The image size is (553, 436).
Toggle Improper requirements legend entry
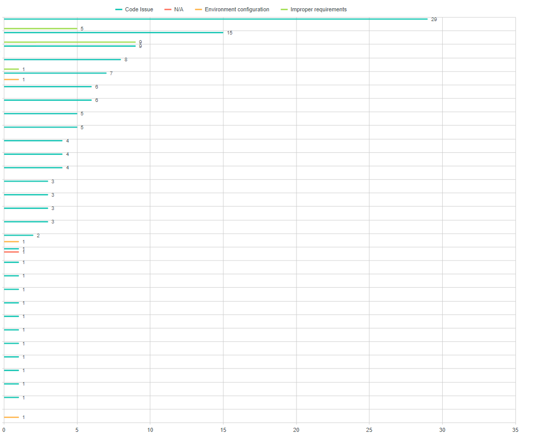(314, 9)
